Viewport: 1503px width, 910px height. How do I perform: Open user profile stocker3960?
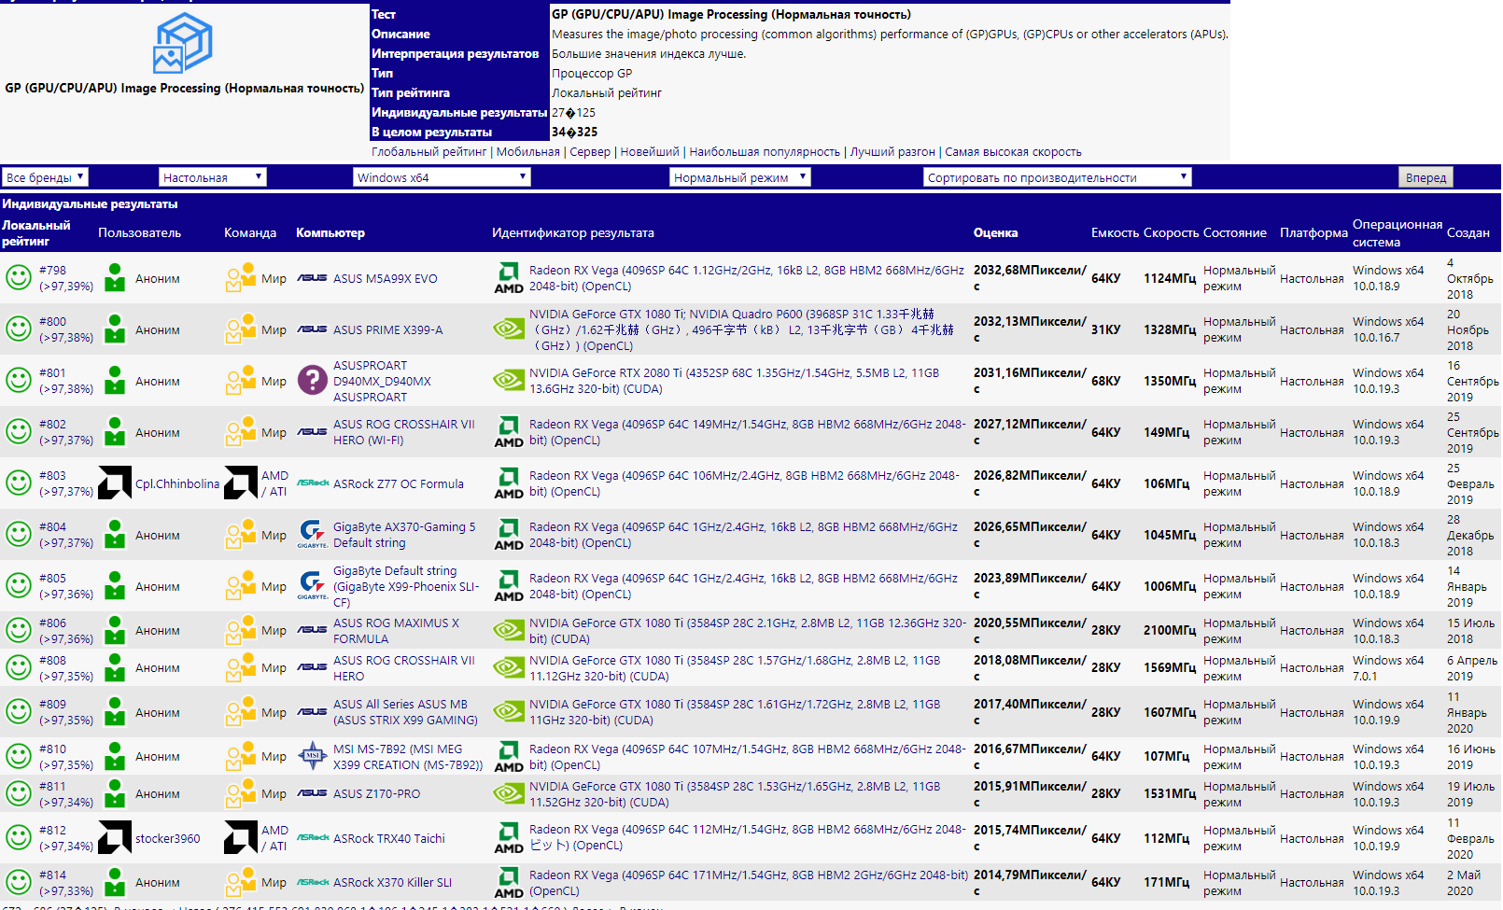[168, 838]
